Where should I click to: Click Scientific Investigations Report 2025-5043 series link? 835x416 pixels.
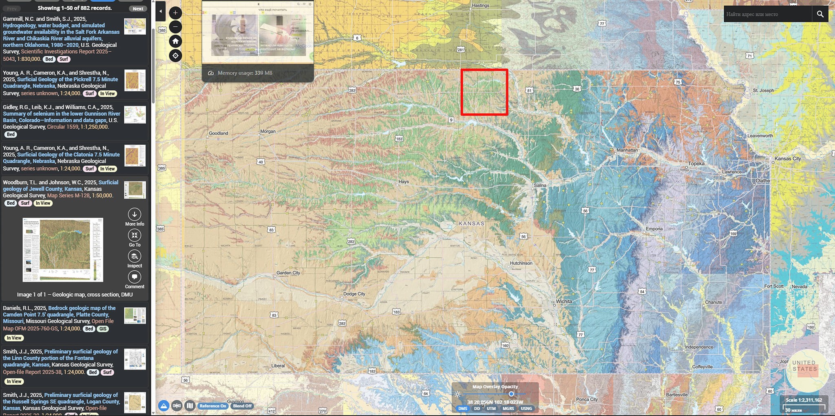pos(57,55)
